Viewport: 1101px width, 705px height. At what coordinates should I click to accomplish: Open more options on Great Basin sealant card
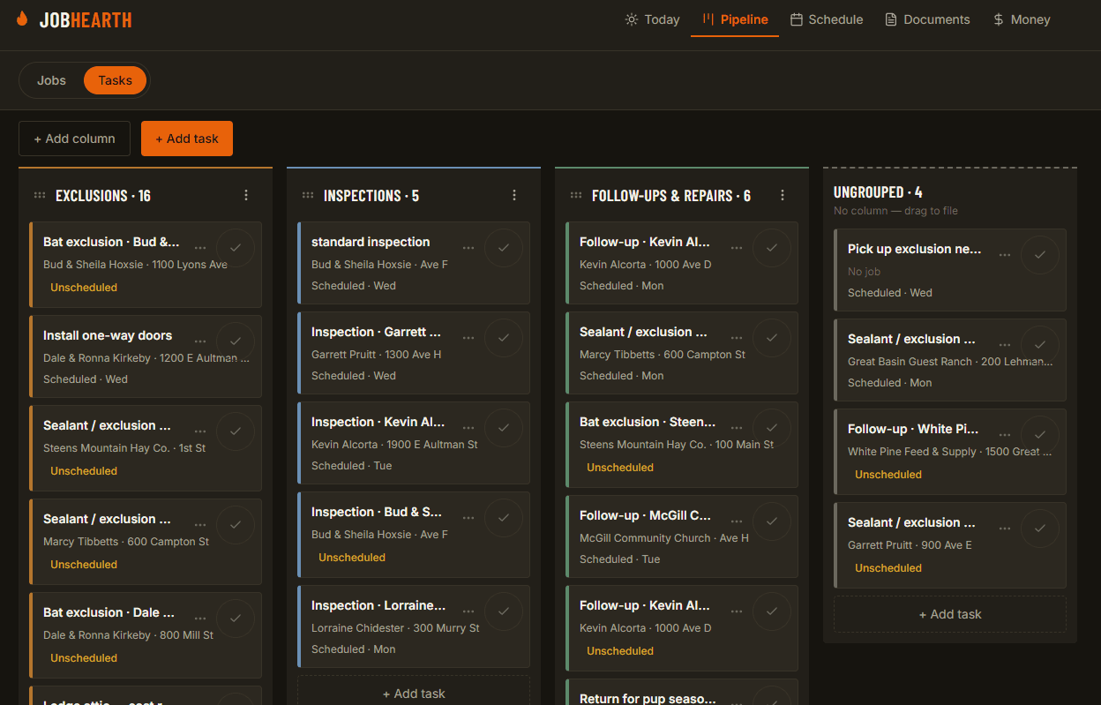[x=1006, y=345]
